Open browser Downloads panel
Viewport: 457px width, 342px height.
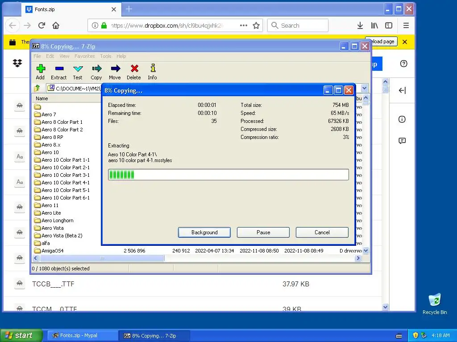tap(360, 25)
